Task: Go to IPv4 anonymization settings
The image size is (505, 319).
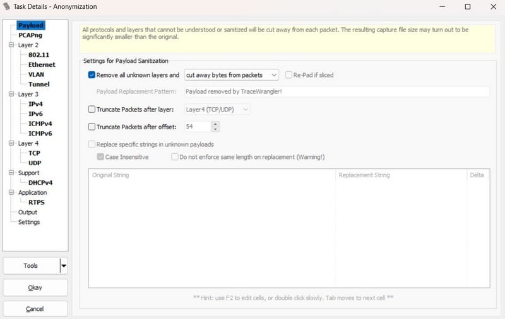Action: 36,104
